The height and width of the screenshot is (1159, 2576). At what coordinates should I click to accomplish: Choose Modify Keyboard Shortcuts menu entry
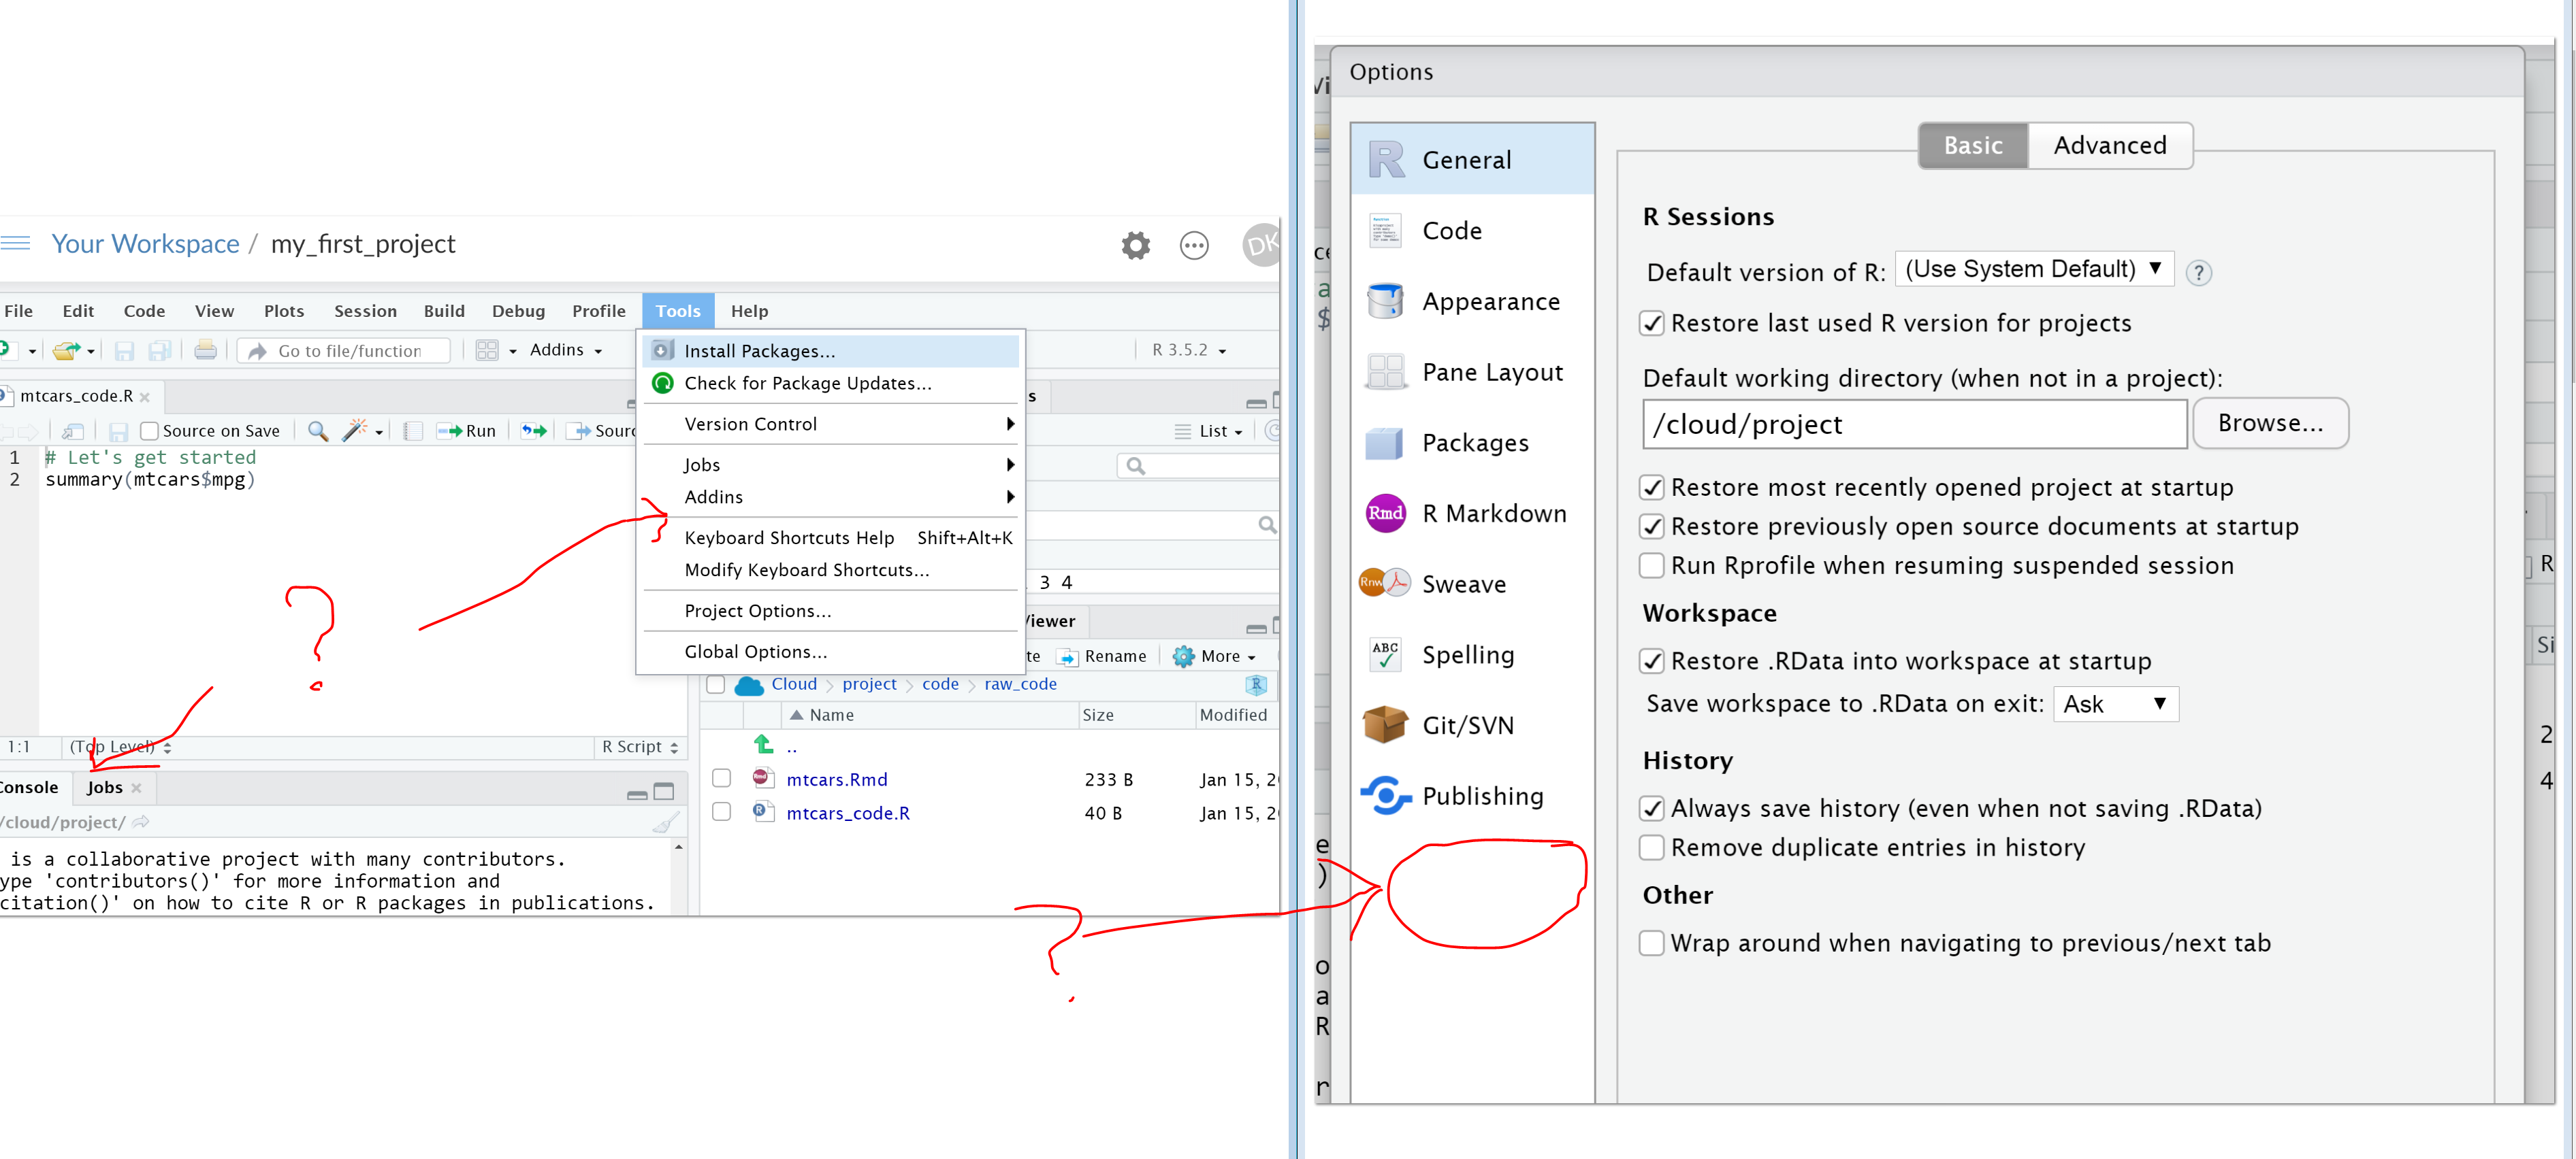tap(830, 569)
